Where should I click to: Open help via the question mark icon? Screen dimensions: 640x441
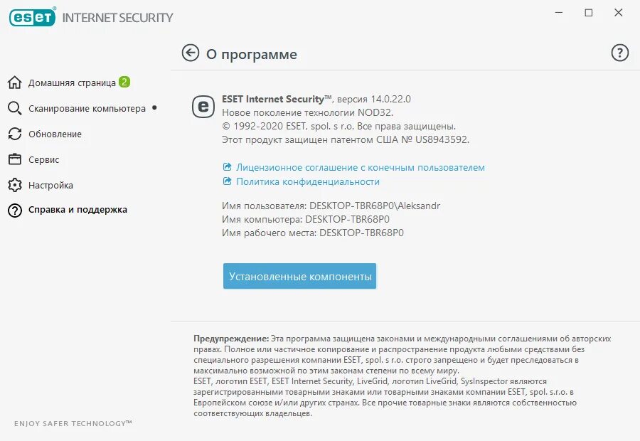[x=619, y=53]
